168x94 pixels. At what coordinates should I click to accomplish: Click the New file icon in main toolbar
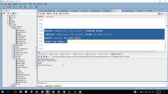[x=2, y=7]
